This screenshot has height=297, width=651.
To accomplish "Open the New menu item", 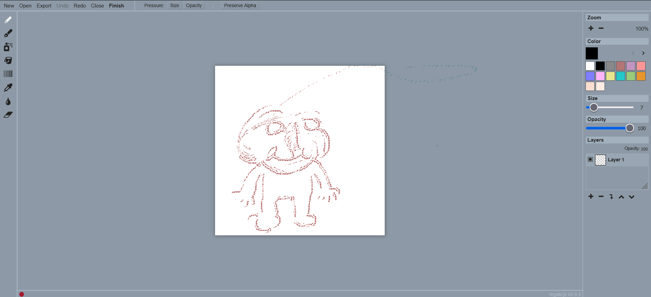I will point(9,6).
